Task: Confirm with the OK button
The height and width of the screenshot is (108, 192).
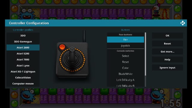Action: click(x=167, y=35)
